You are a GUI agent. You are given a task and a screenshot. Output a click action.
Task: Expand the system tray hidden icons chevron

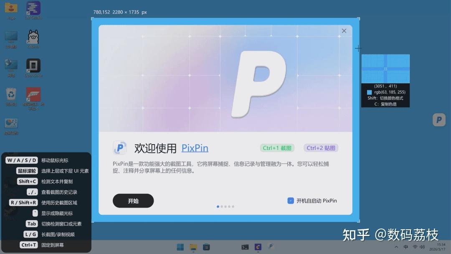[x=396, y=247]
